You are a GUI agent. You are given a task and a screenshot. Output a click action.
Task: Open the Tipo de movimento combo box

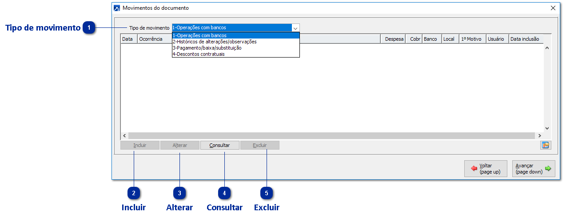(235, 27)
